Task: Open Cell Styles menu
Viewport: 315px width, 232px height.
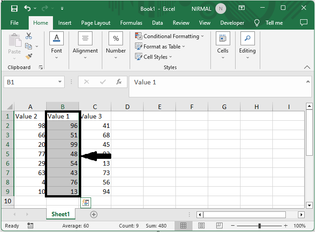Action: [x=153, y=57]
